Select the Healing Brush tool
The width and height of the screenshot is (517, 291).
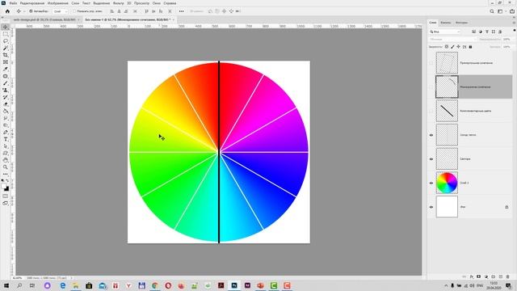6,76
